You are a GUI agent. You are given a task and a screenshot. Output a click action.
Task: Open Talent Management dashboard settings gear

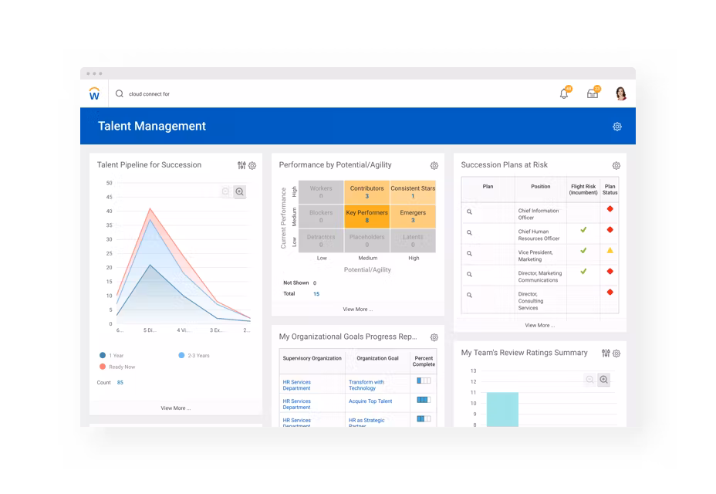[x=616, y=127]
